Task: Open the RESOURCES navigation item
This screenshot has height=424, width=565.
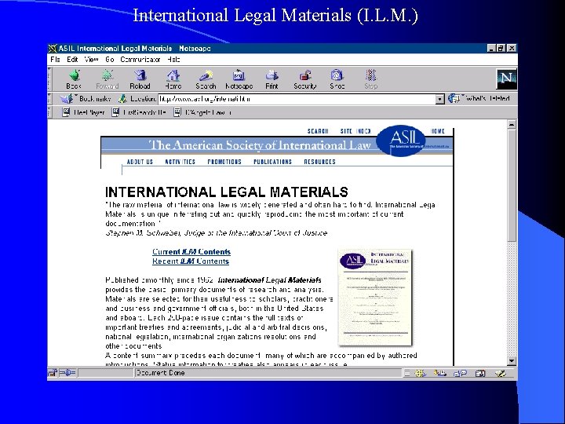Action: point(319,162)
